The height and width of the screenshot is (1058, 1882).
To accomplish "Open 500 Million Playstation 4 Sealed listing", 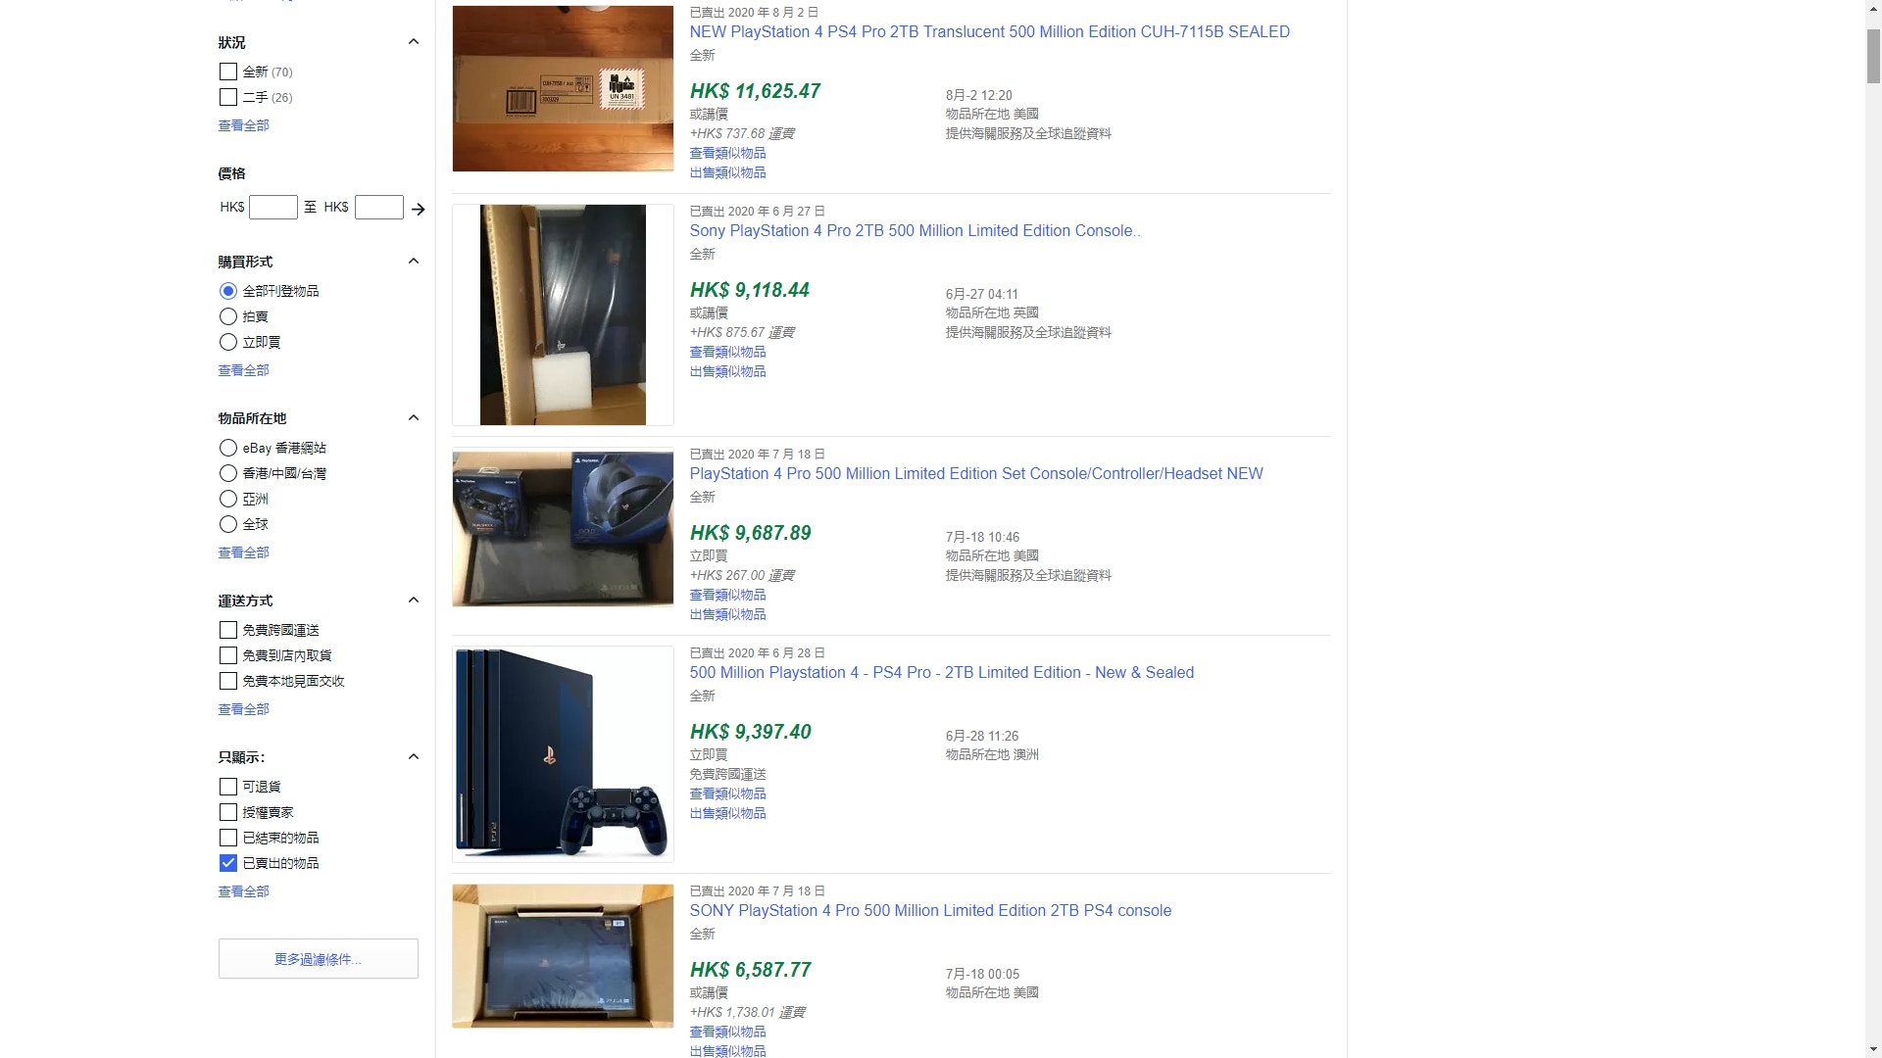I will 941,672.
